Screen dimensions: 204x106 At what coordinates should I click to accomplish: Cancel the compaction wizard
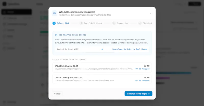(x=57, y=94)
